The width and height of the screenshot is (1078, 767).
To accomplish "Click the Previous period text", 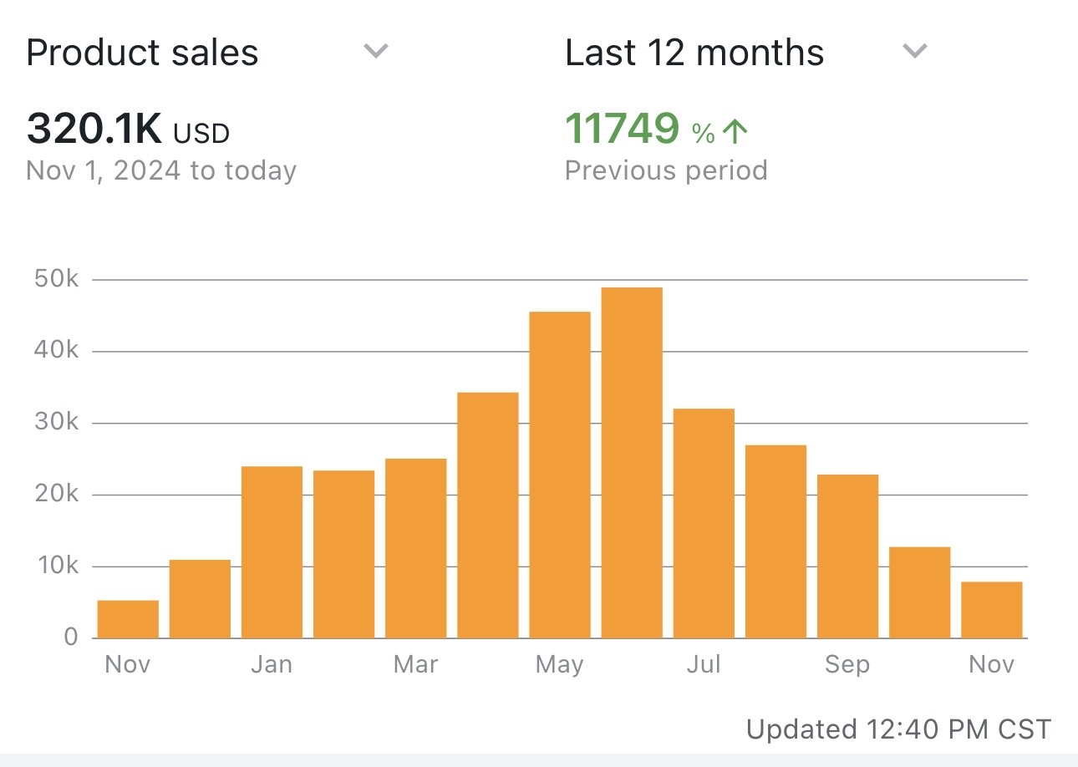I will click(x=666, y=170).
